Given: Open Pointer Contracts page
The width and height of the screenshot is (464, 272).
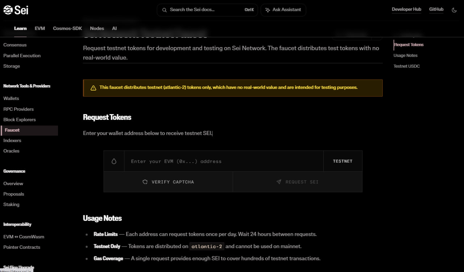Looking at the screenshot, I should click(22, 247).
